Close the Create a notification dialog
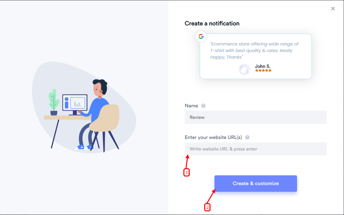Viewport: 344px width, 215px height. (x=333, y=9)
